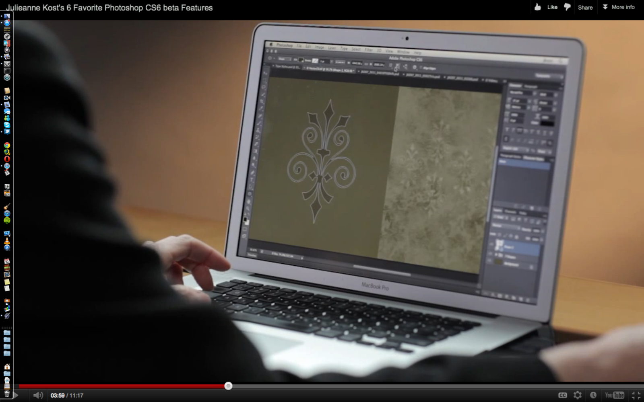Screen dimensions: 644x402
Task: Seek on the red progress bar handle
Action: 228,386
